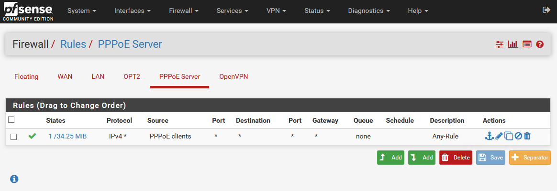Check the Any-Rule row checkbox

tap(14, 137)
